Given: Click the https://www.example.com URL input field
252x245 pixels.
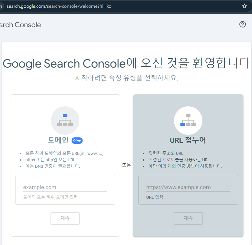Looking at the screenshot, I should [x=188, y=187].
